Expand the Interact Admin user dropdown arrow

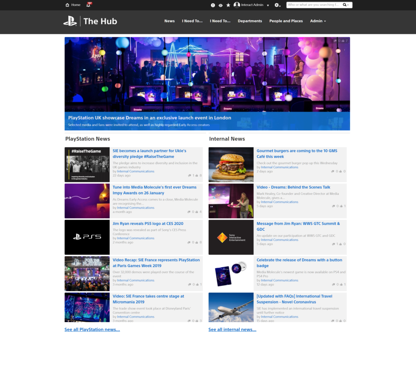coord(268,5)
